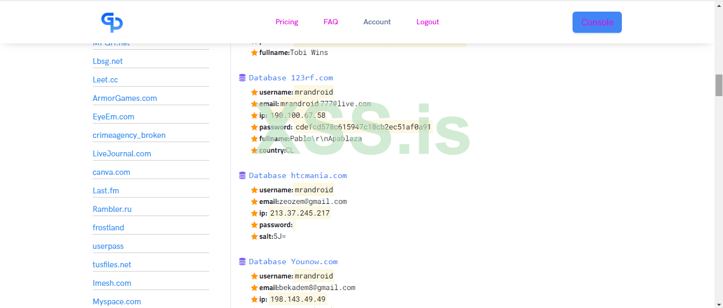Click the Database htcmania.com heading
Screen dimensions: 723x308
pyautogui.click(x=298, y=175)
